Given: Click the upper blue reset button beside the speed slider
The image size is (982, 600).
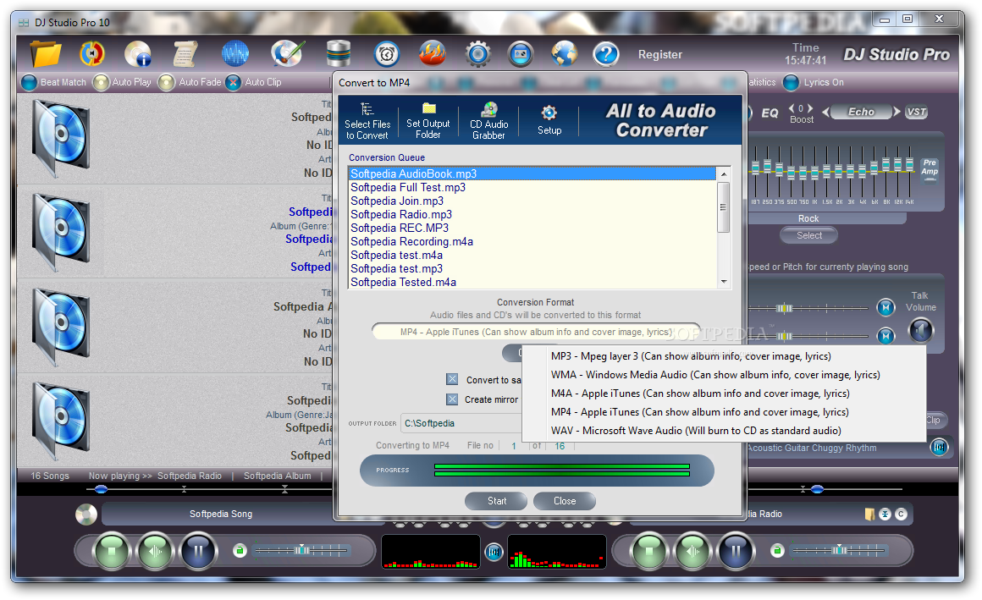Looking at the screenshot, I should 885,307.
